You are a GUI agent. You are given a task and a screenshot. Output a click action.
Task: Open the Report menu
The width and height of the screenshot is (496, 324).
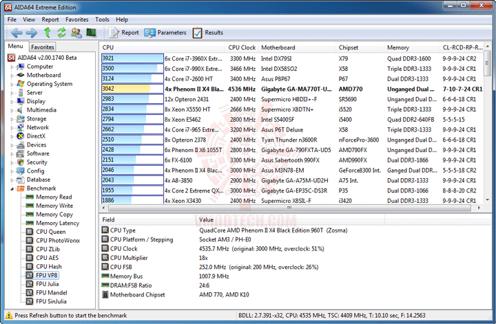tap(50, 19)
